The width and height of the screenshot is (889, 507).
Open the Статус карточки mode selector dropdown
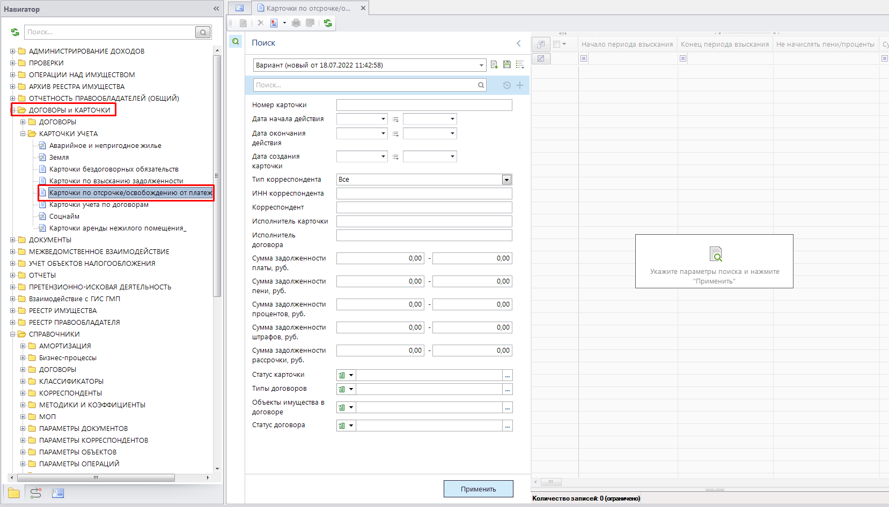tap(346, 375)
